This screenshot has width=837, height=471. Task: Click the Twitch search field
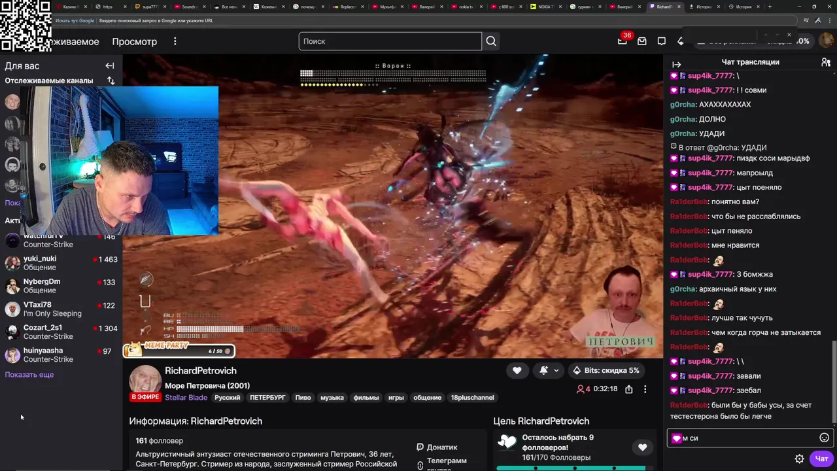(390, 41)
